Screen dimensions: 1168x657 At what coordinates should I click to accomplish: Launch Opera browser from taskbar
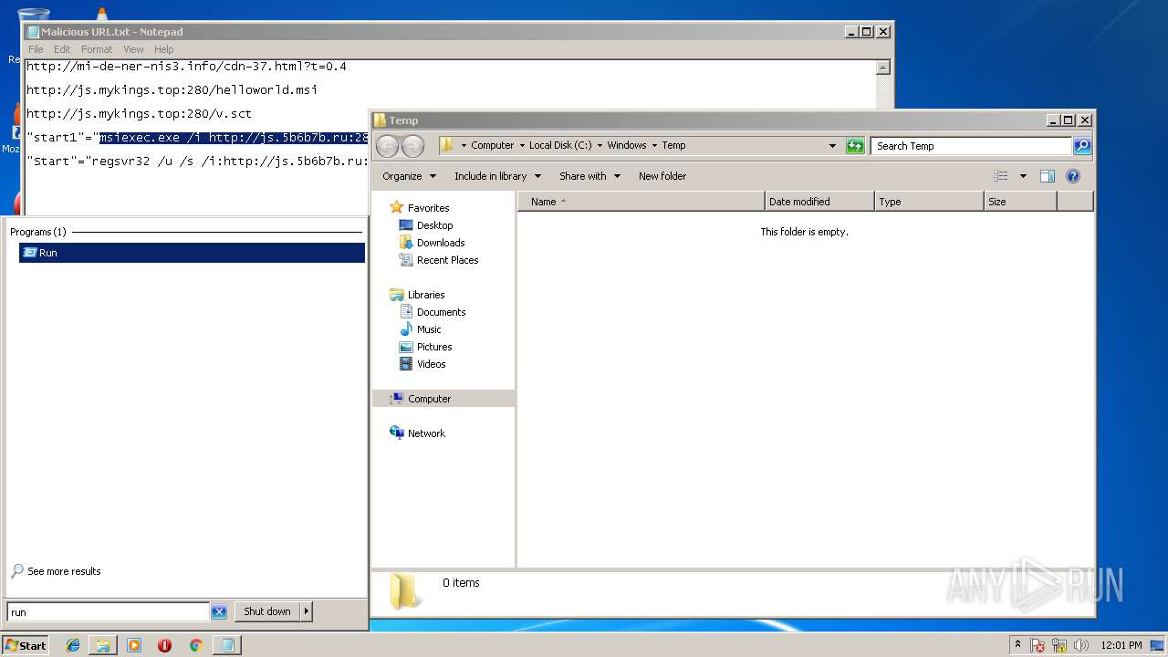164,645
